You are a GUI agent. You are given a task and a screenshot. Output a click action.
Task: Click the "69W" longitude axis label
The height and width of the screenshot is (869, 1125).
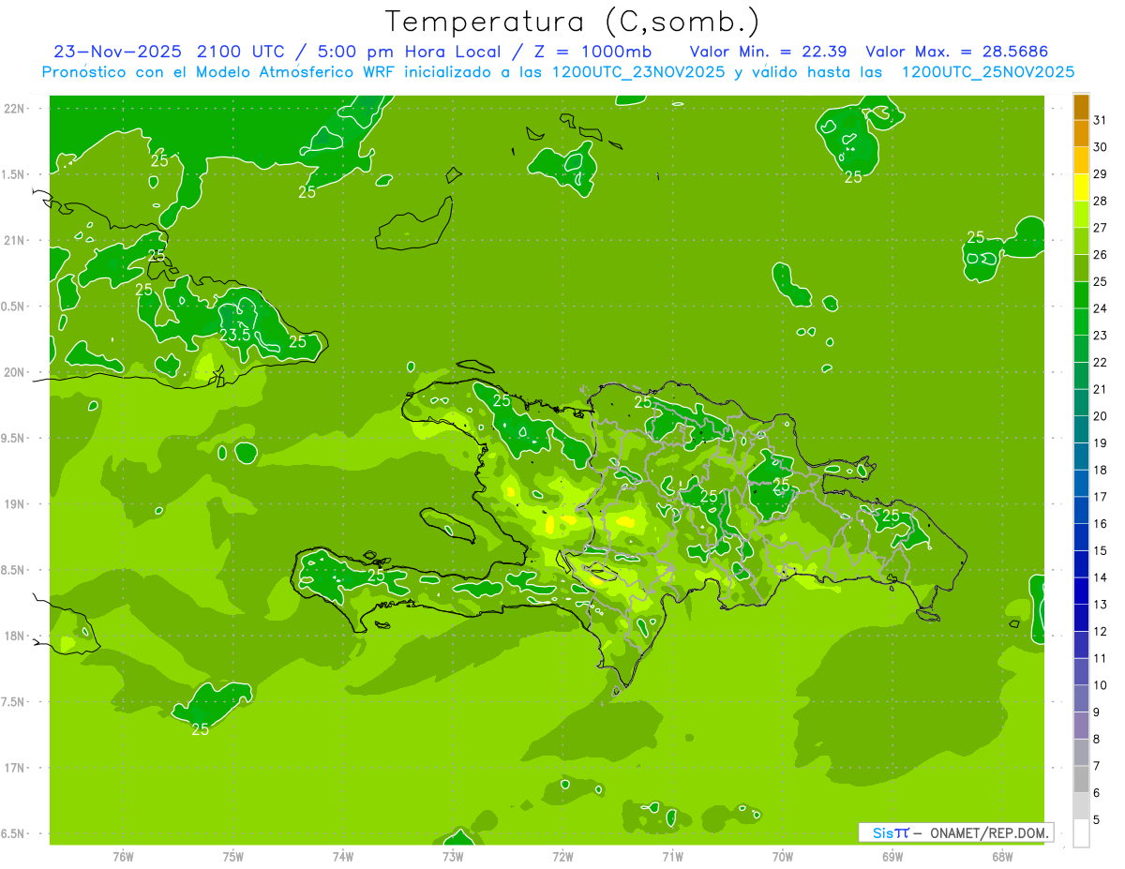pyautogui.click(x=892, y=856)
